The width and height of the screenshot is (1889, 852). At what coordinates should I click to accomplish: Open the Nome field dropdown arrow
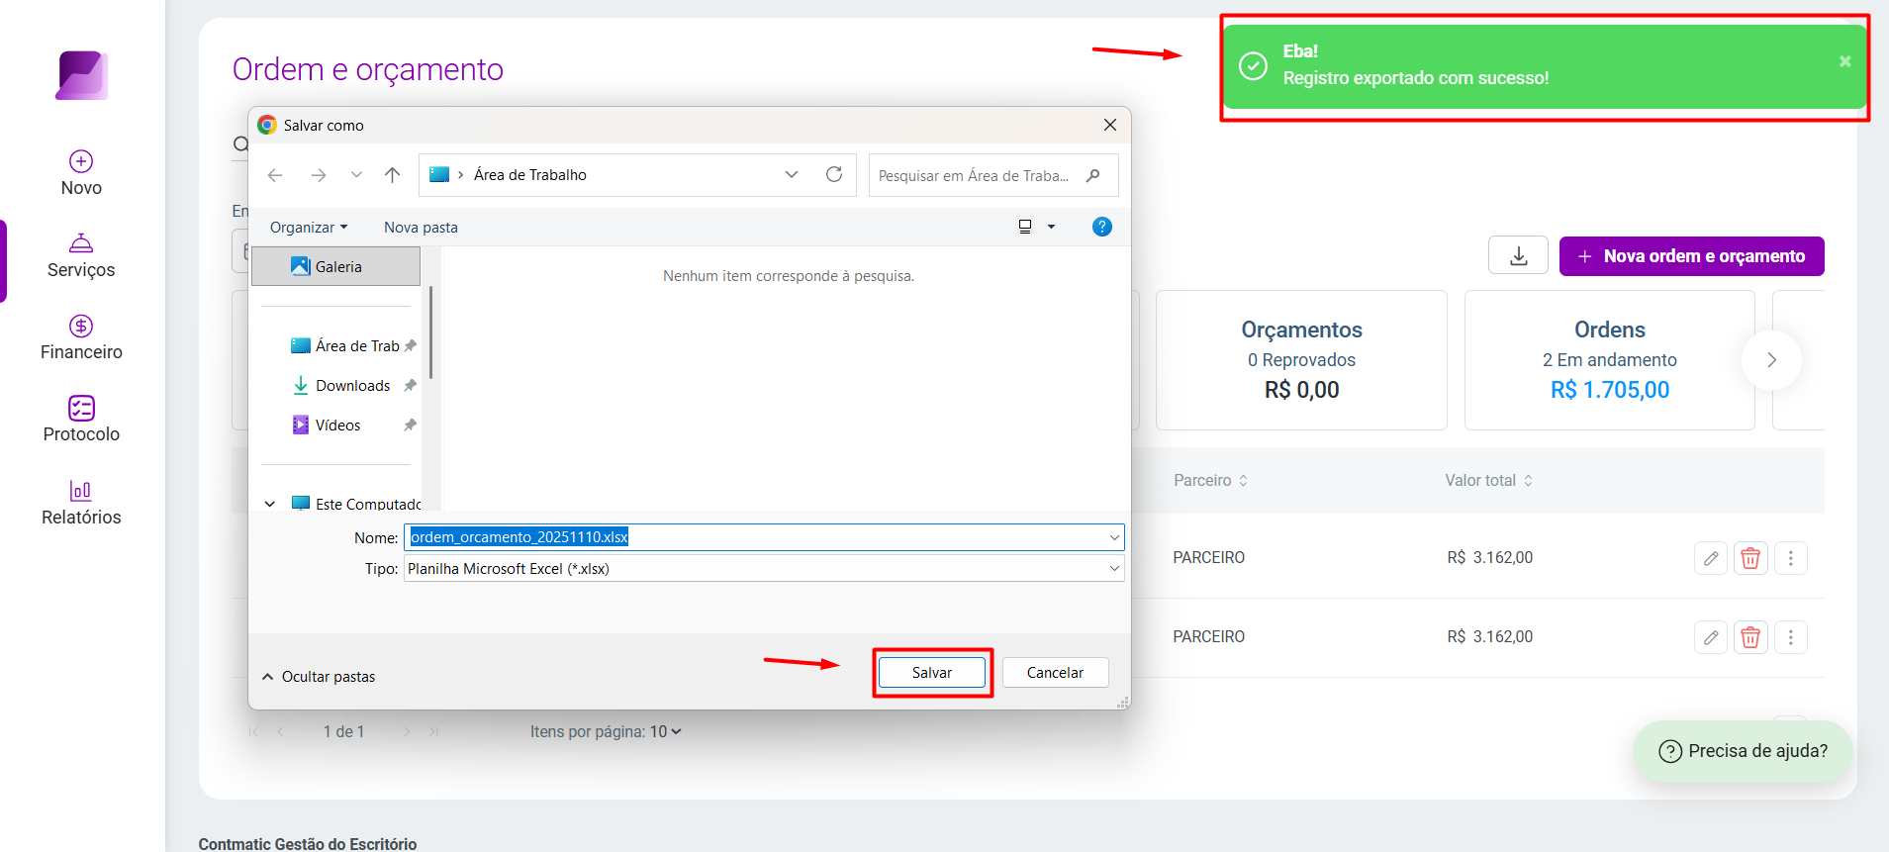tap(1115, 537)
